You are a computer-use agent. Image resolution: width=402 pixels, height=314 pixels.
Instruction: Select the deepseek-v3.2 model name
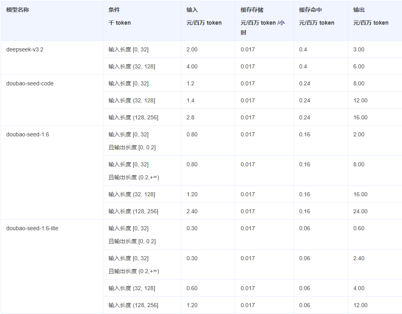[x=25, y=49]
